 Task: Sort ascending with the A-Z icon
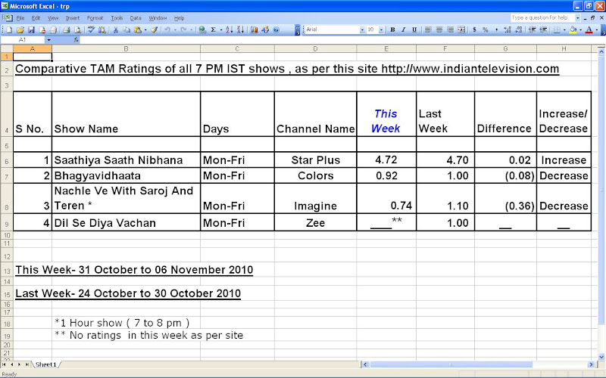coord(229,29)
